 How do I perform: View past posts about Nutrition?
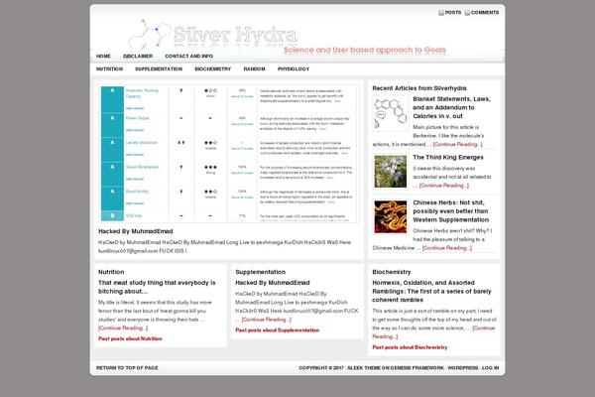130,338
